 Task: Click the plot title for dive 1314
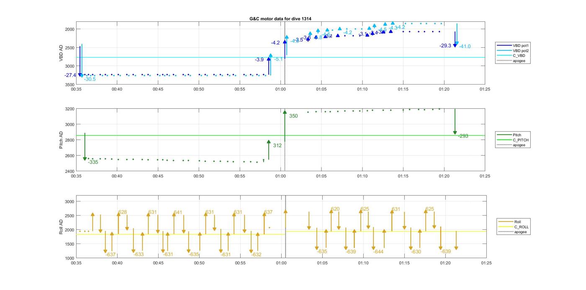coord(280,19)
